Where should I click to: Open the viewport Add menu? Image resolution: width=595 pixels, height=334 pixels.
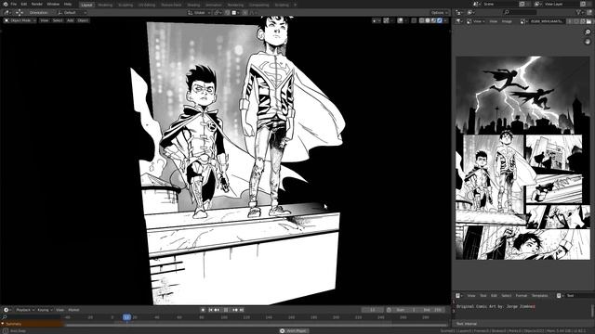coord(71,20)
